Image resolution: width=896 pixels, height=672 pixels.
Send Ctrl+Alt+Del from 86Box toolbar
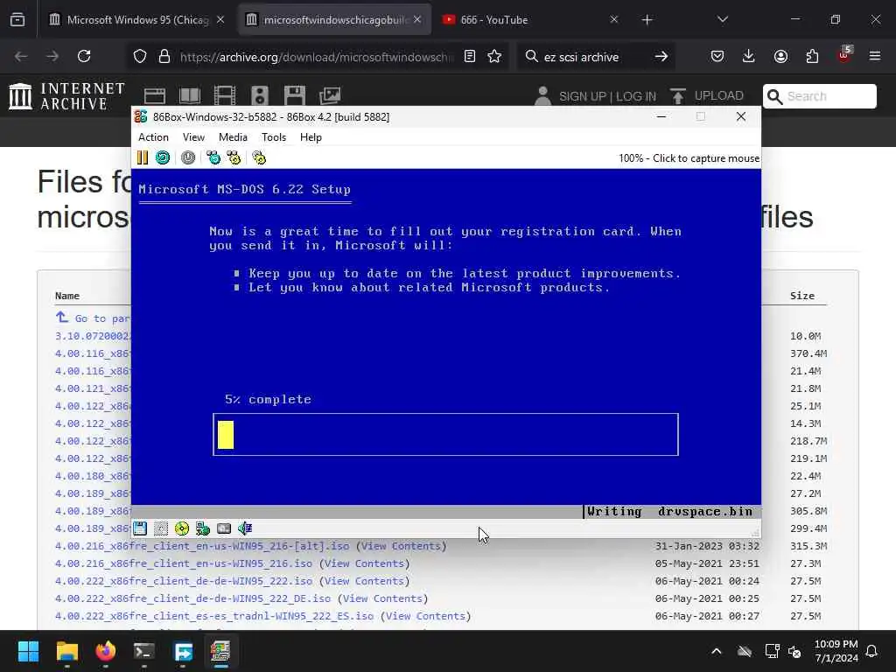[x=213, y=157]
